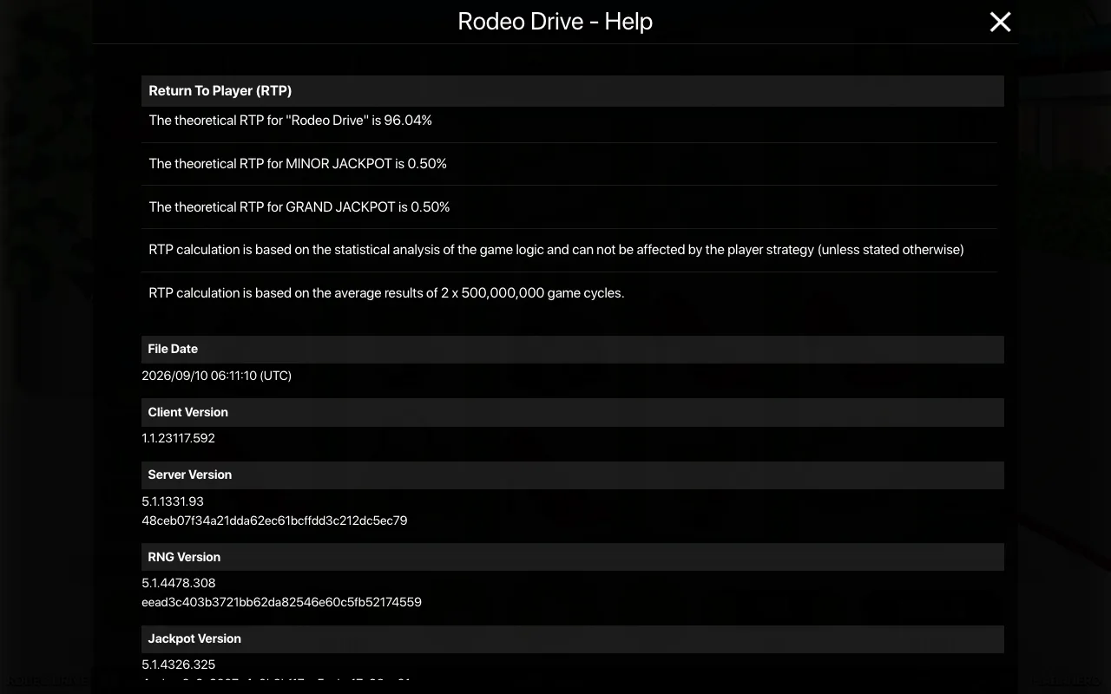Click the date 2026/09/10 06:11:10 (UTC)
This screenshot has height=694, width=1111.
click(x=216, y=376)
